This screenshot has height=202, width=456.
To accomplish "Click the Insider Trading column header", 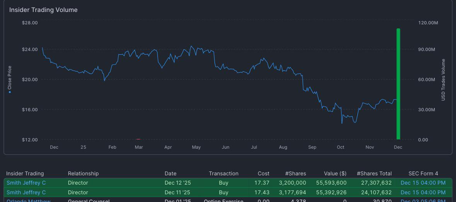I will (25, 173).
